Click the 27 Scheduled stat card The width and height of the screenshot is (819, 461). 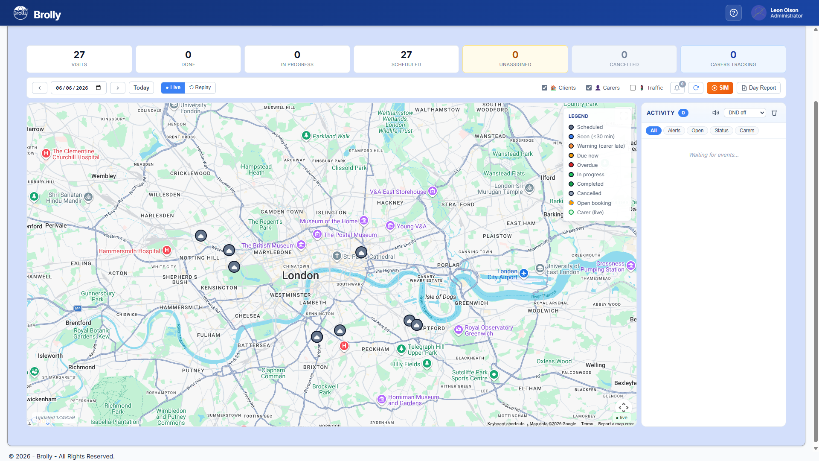pos(406,59)
